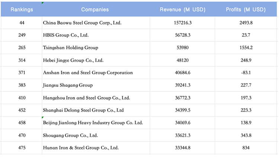Viewport: 279px width, 157px height.
Task: Select revenue value 34069.6
Action: (182, 123)
